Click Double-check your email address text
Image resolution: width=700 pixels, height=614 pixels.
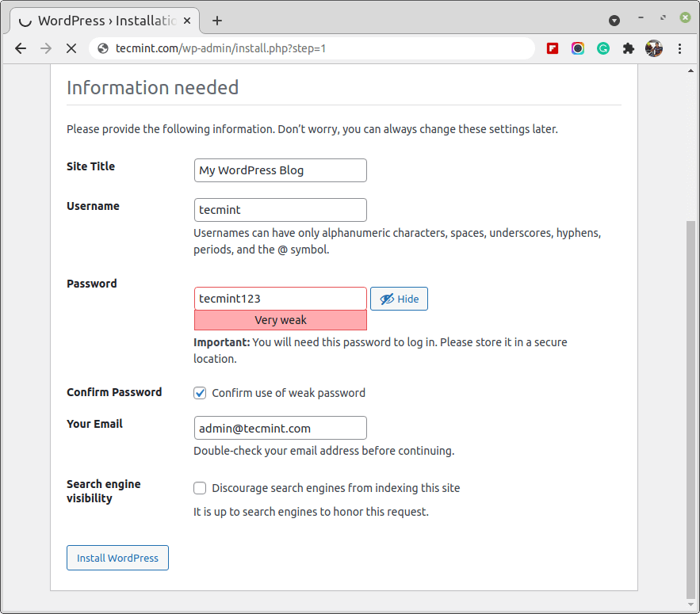click(323, 451)
